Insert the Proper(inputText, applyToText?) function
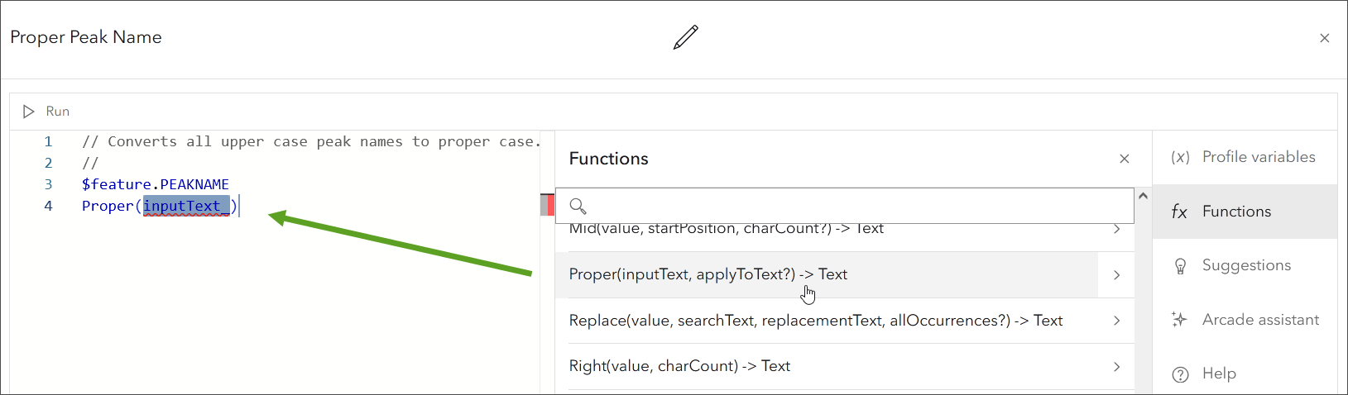 (x=708, y=274)
